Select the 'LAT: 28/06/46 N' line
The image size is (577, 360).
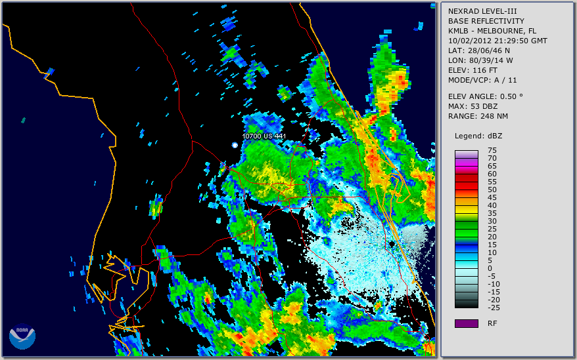coord(478,50)
